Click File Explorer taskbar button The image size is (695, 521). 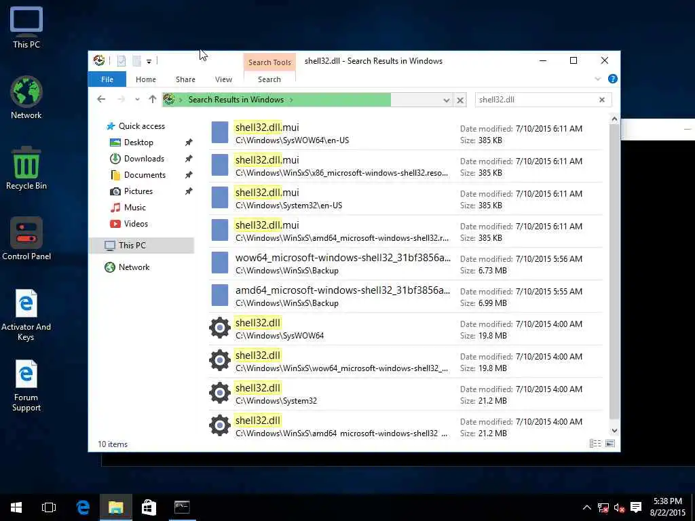pyautogui.click(x=115, y=507)
